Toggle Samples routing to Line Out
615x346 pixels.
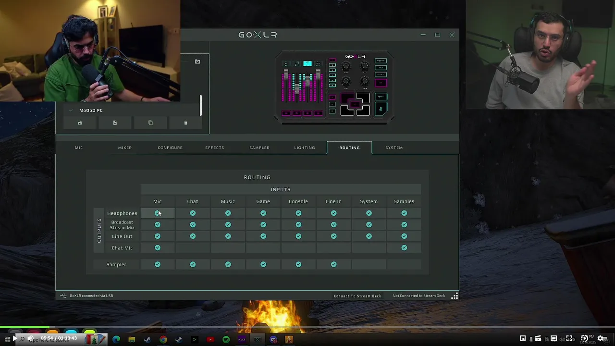coord(404,236)
